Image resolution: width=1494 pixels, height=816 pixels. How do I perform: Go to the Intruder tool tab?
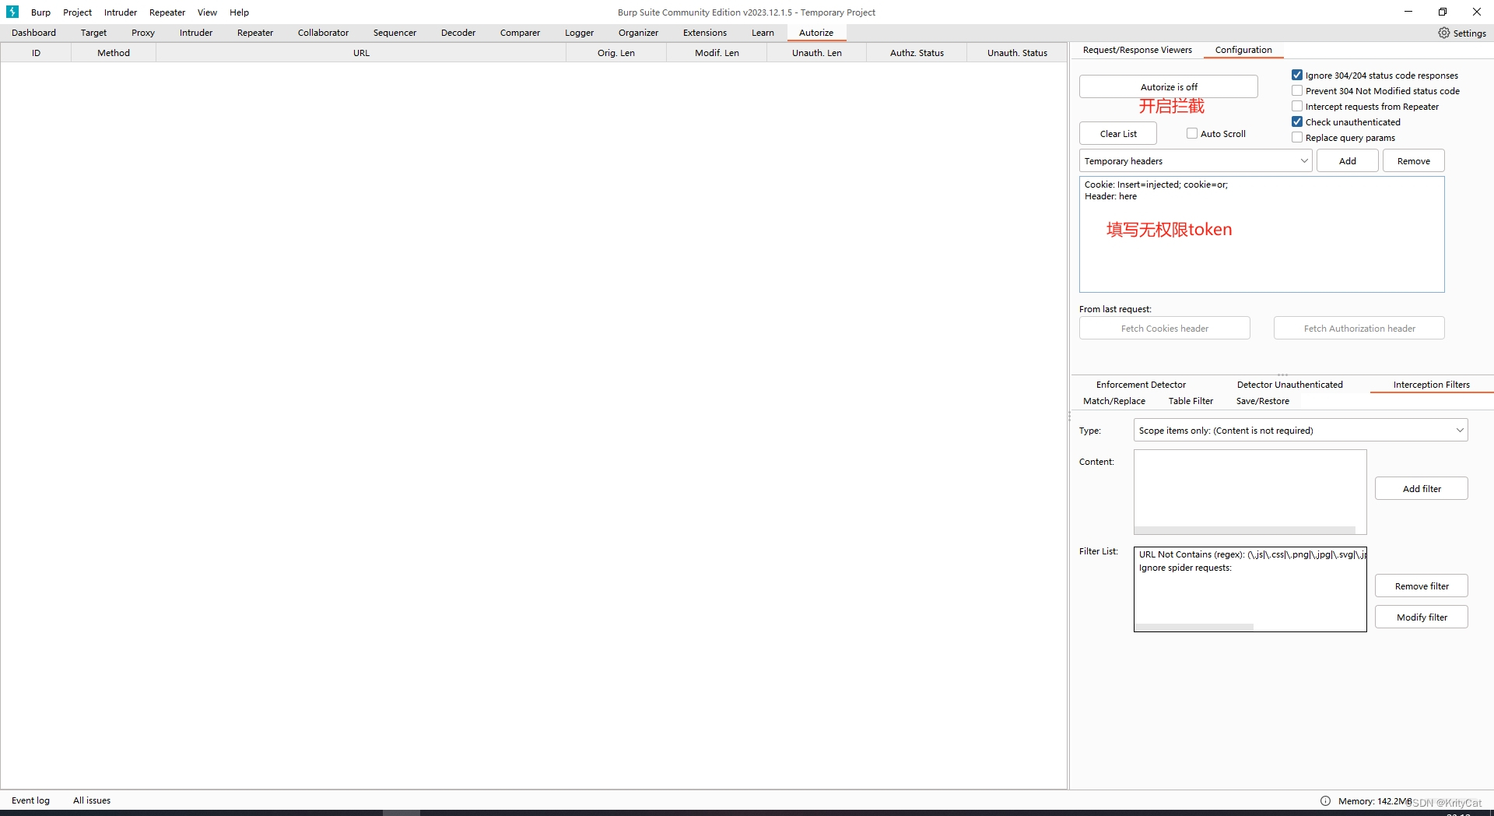coord(196,33)
